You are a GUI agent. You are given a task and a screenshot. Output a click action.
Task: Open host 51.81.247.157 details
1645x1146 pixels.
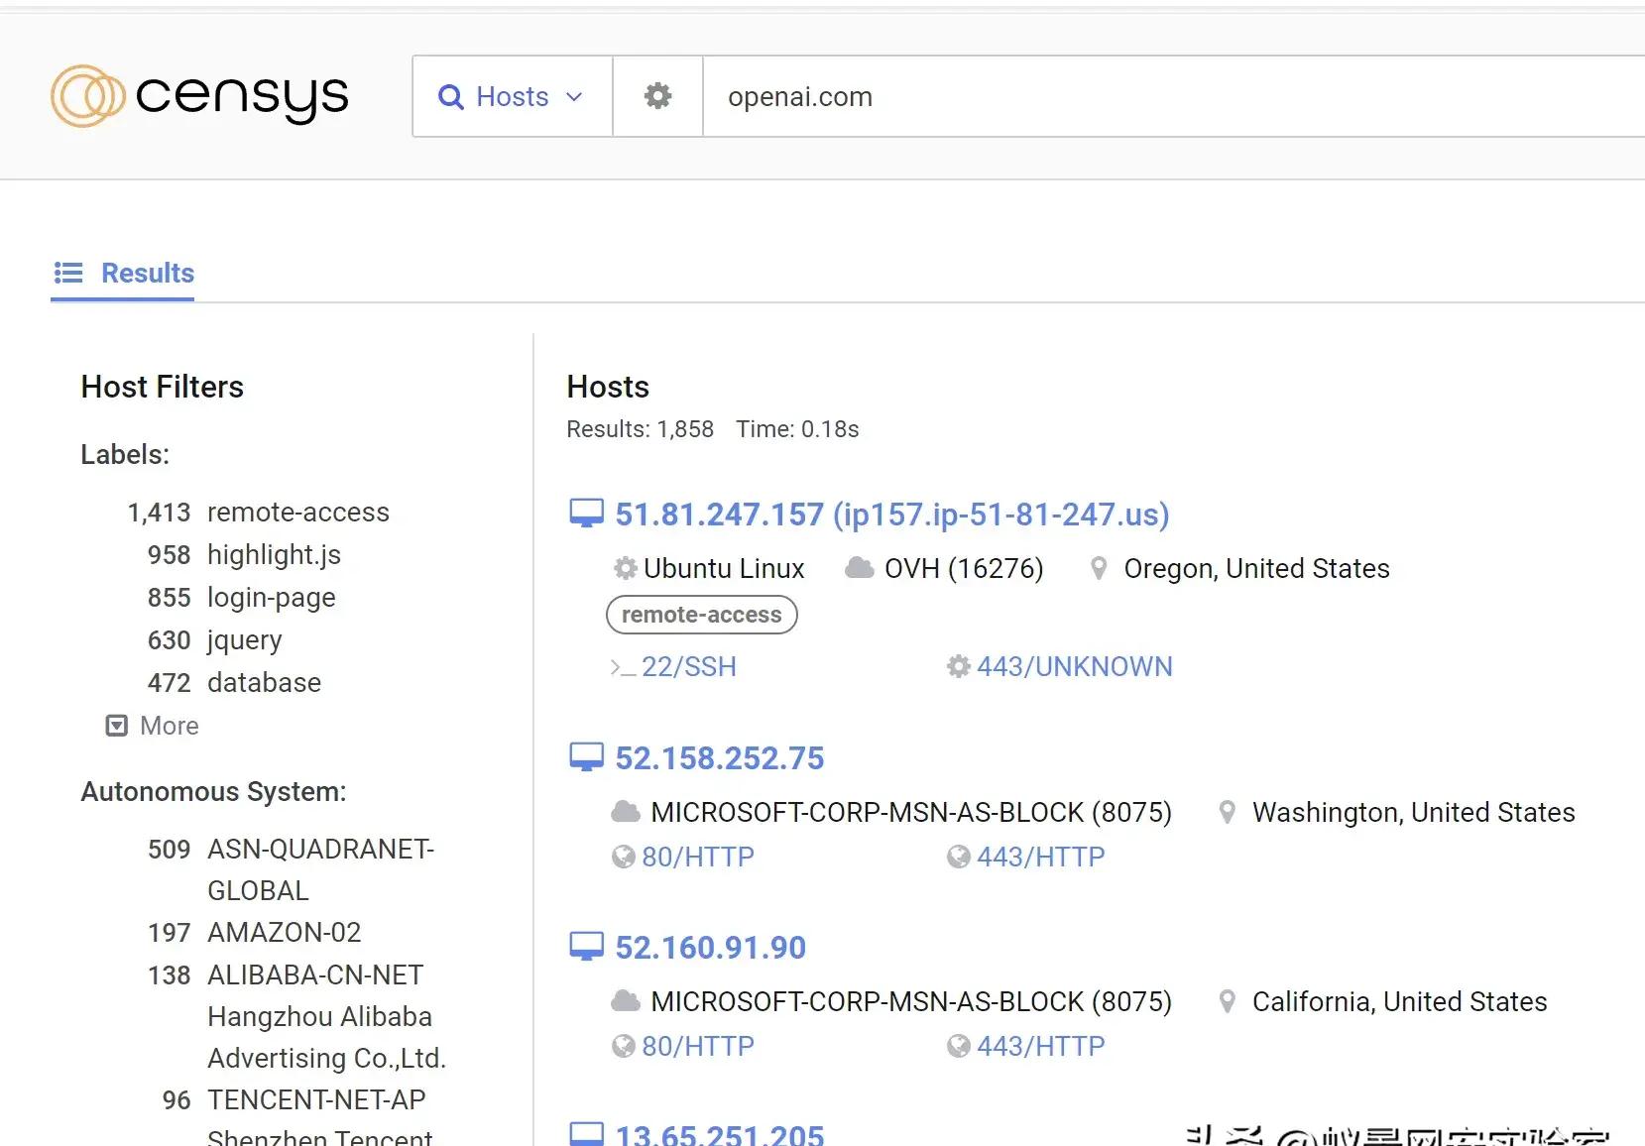tap(892, 514)
